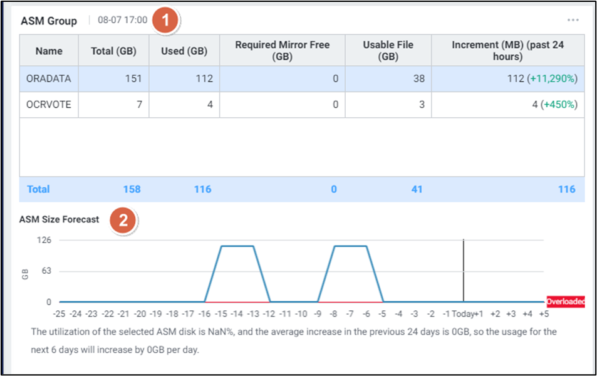Select the ORADATA disk group row

(x=49, y=79)
